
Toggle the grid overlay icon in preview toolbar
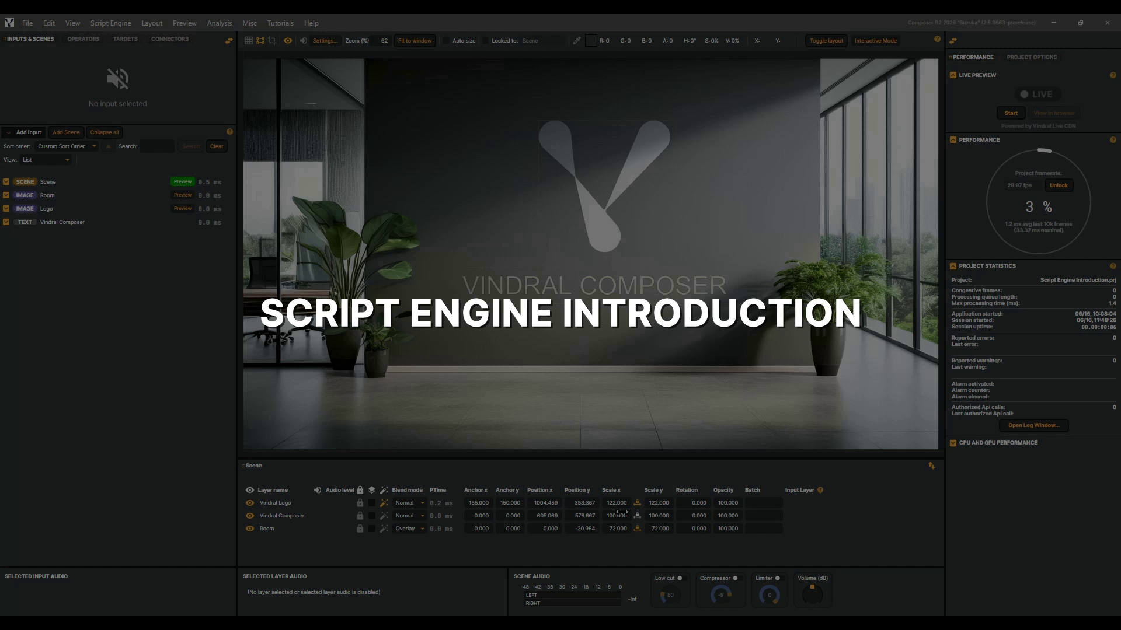249,41
